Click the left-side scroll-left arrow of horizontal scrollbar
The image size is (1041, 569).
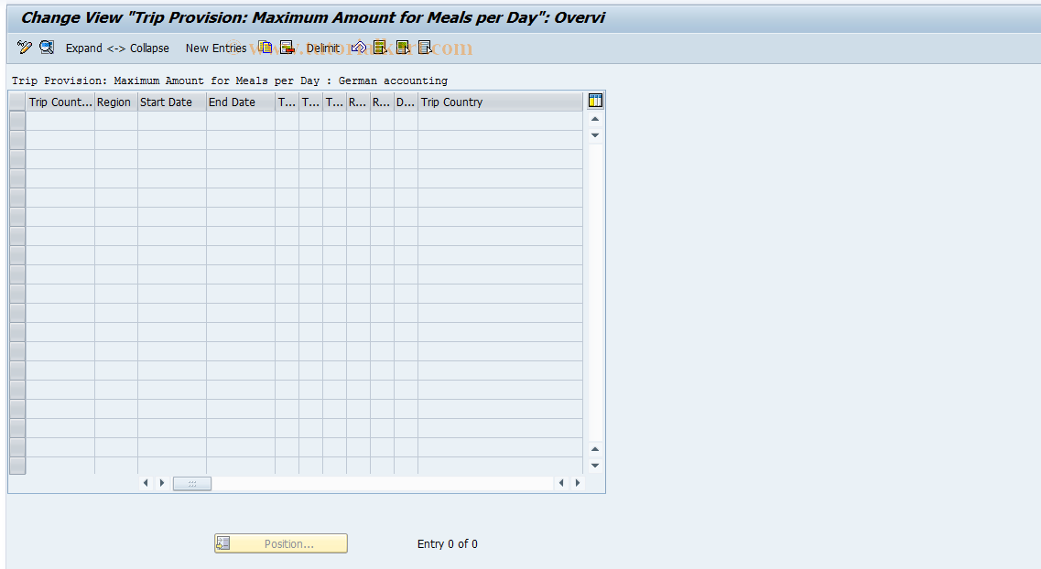(x=146, y=483)
